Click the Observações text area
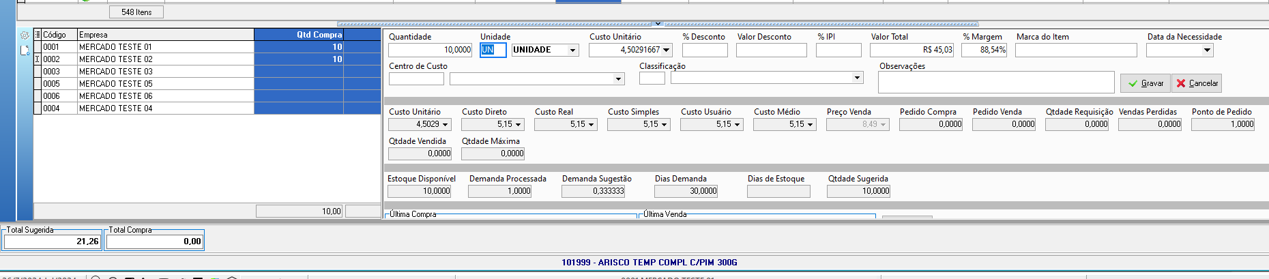The image size is (1269, 279). pos(996,82)
